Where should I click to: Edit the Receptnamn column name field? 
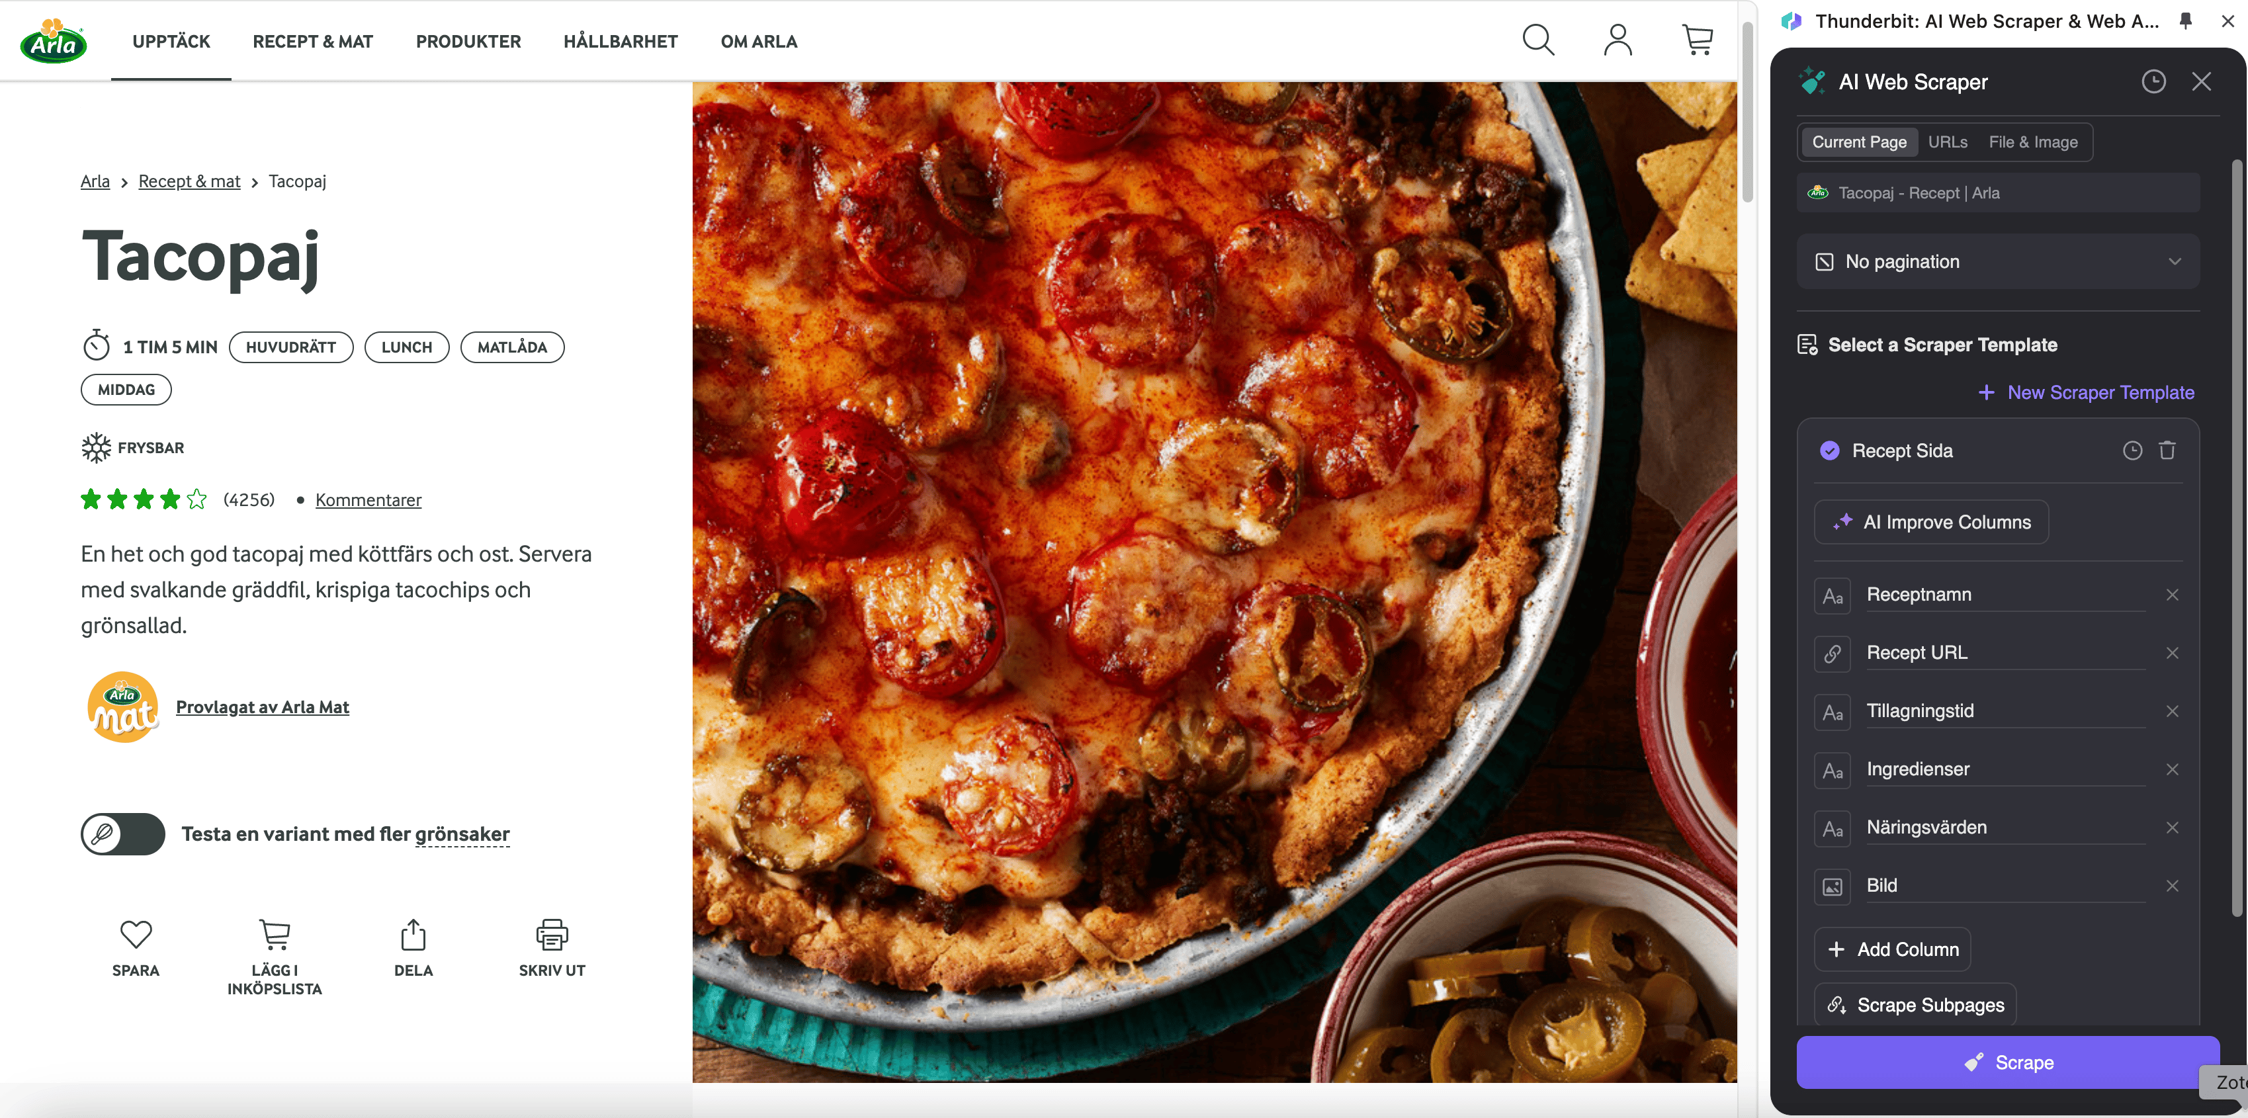tap(2005, 595)
